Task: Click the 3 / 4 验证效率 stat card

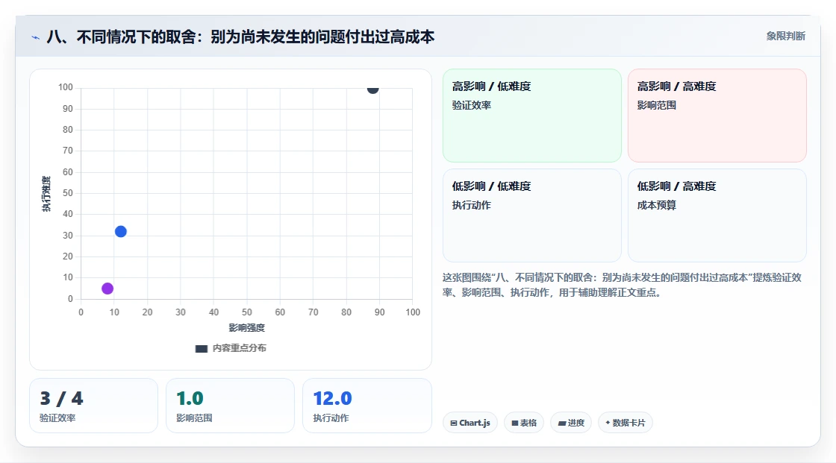Action: 94,406
